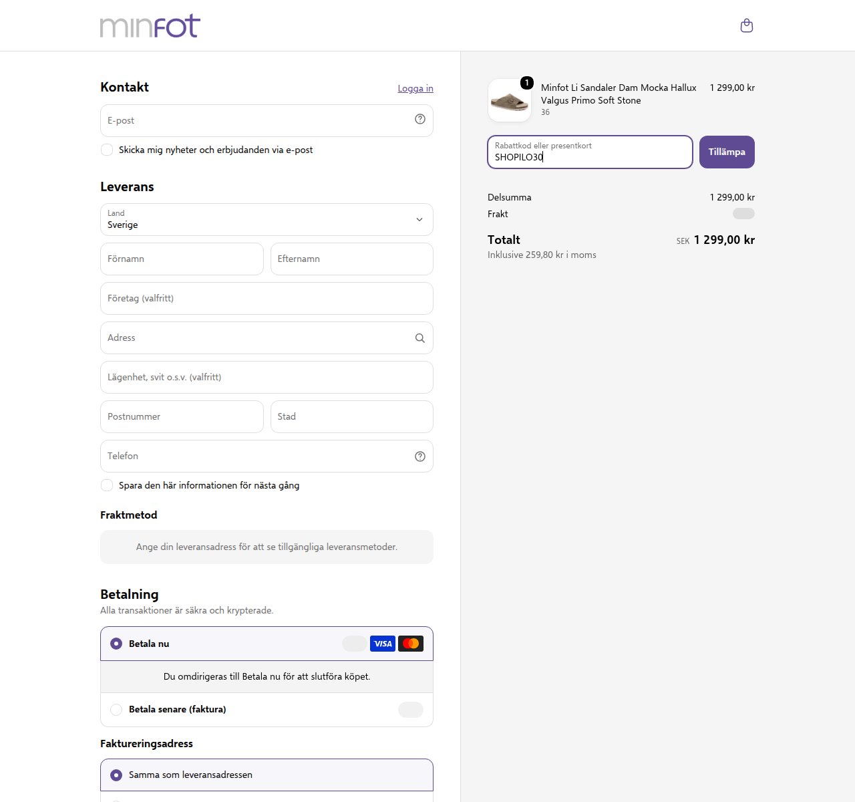855x802 pixels.
Task: Select the Betala nu radio button
Action: point(116,644)
